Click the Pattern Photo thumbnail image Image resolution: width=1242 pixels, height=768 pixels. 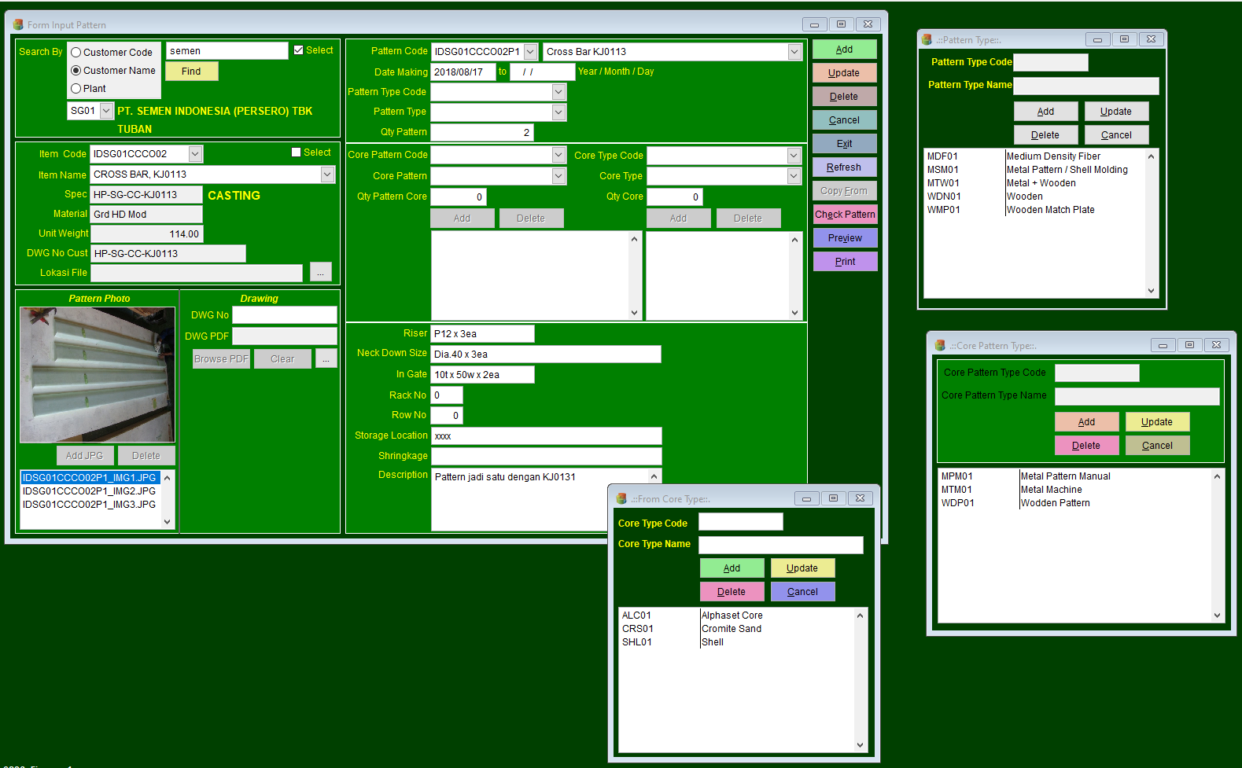click(x=98, y=374)
